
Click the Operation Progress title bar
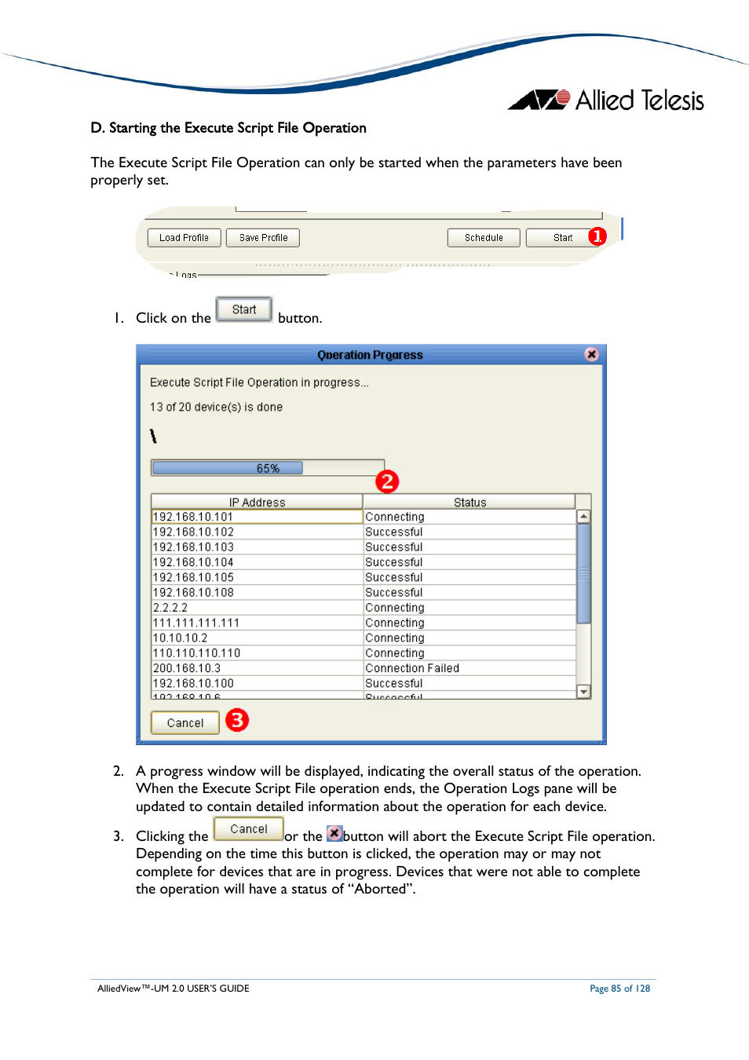point(371,355)
